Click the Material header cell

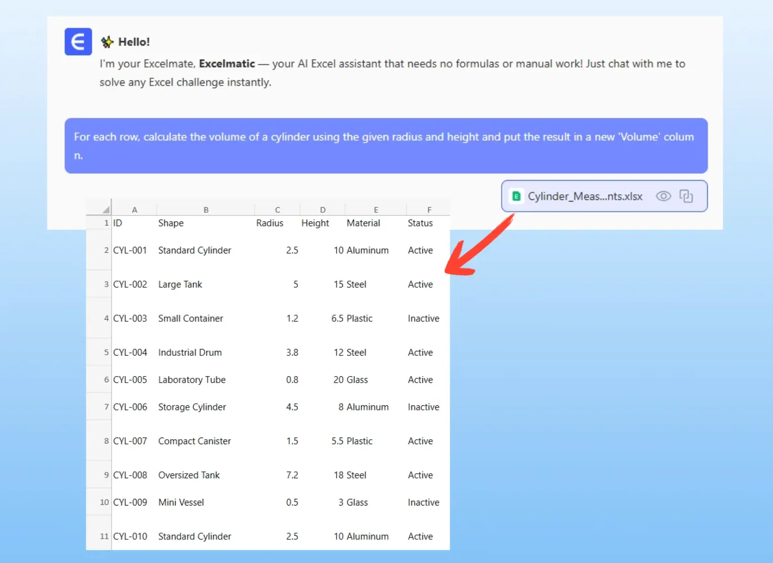point(363,223)
